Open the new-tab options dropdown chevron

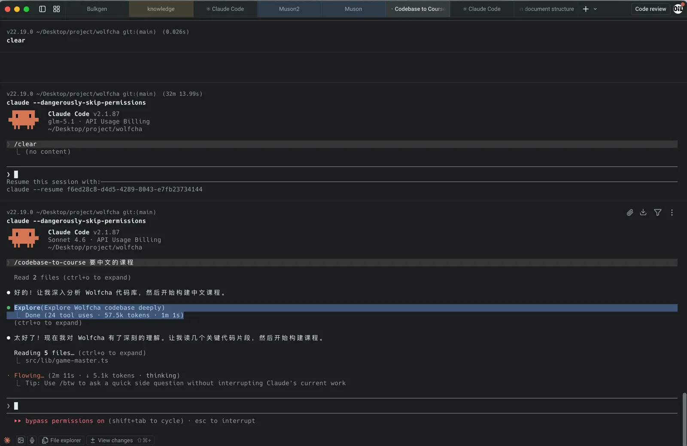(595, 9)
